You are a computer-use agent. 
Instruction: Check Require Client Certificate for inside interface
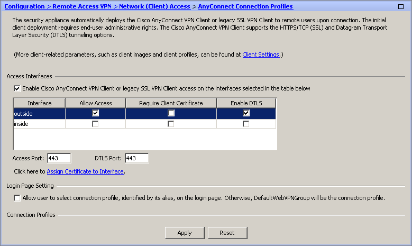(171, 124)
